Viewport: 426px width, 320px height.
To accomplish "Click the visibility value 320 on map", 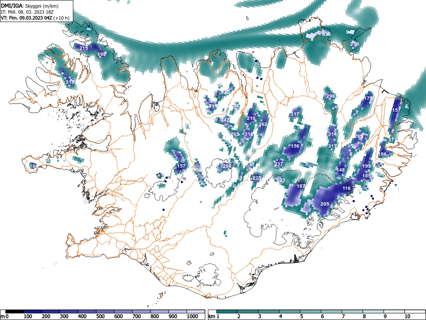I will [x=225, y=92].
